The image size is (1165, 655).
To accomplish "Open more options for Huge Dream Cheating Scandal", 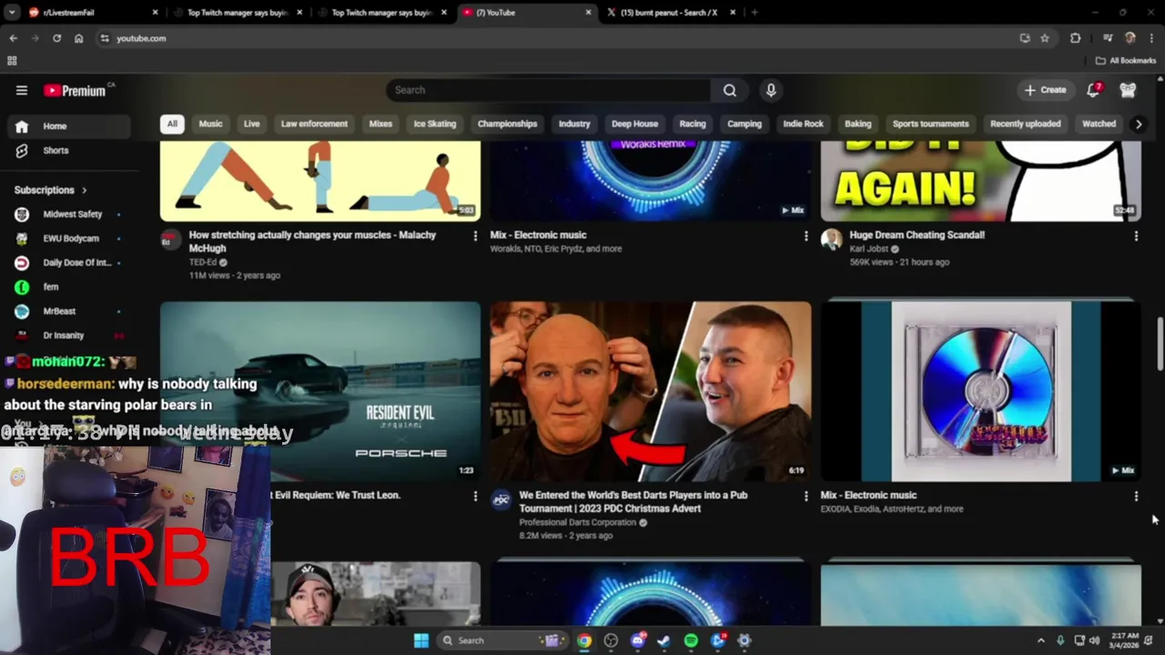I will pyautogui.click(x=1136, y=236).
